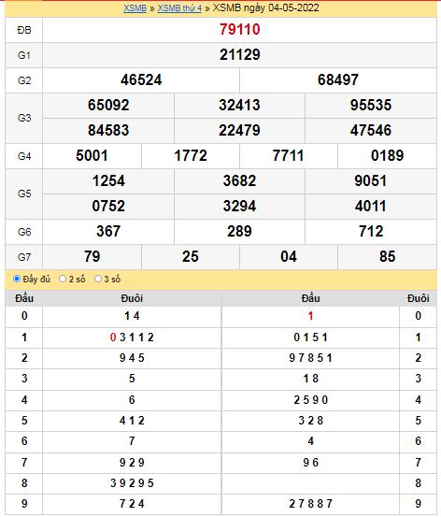Select the Đầy đủ radio button
Viewport: 441px width, 517px height.
[17, 279]
